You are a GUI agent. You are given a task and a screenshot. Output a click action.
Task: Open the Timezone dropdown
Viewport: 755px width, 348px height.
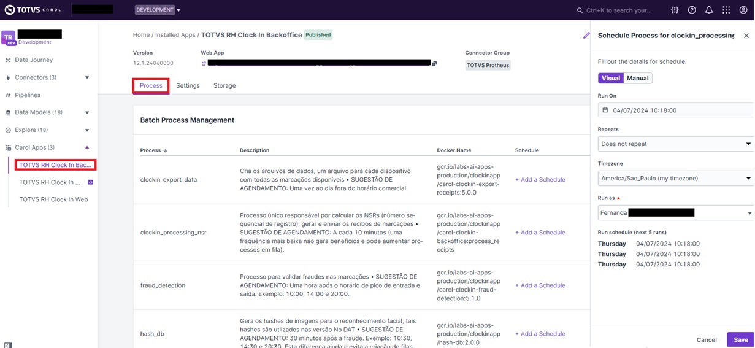(x=676, y=178)
